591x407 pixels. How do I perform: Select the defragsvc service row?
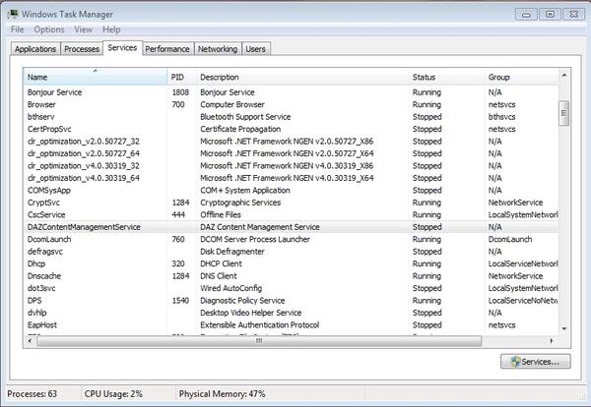click(x=291, y=252)
